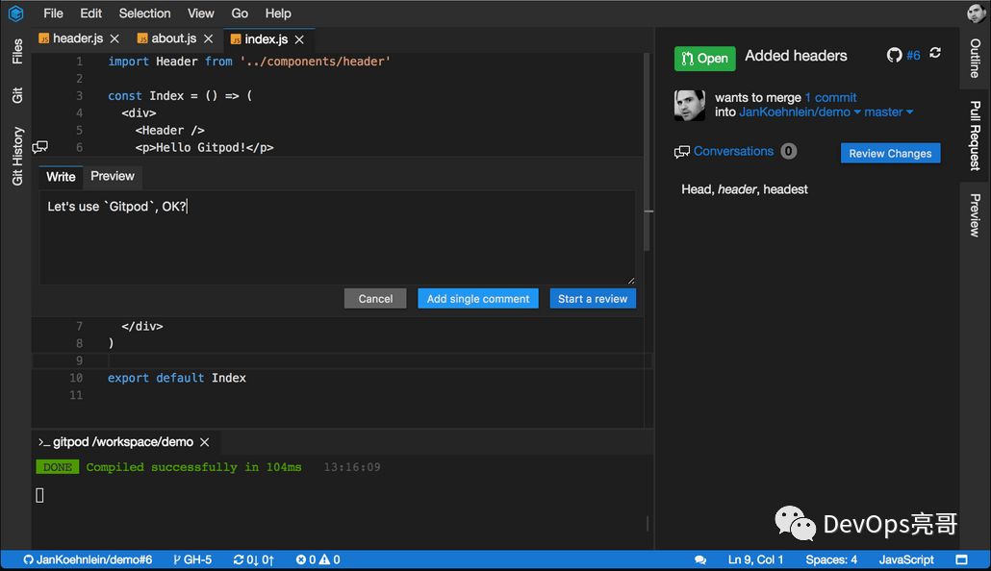This screenshot has height=571, width=991.
Task: Click the user avatar in the top right corner
Action: [x=977, y=13]
